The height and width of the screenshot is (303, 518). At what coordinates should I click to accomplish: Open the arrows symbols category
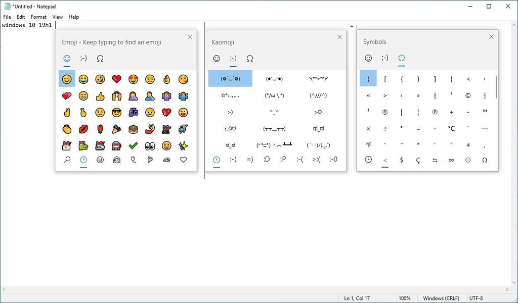tap(435, 160)
